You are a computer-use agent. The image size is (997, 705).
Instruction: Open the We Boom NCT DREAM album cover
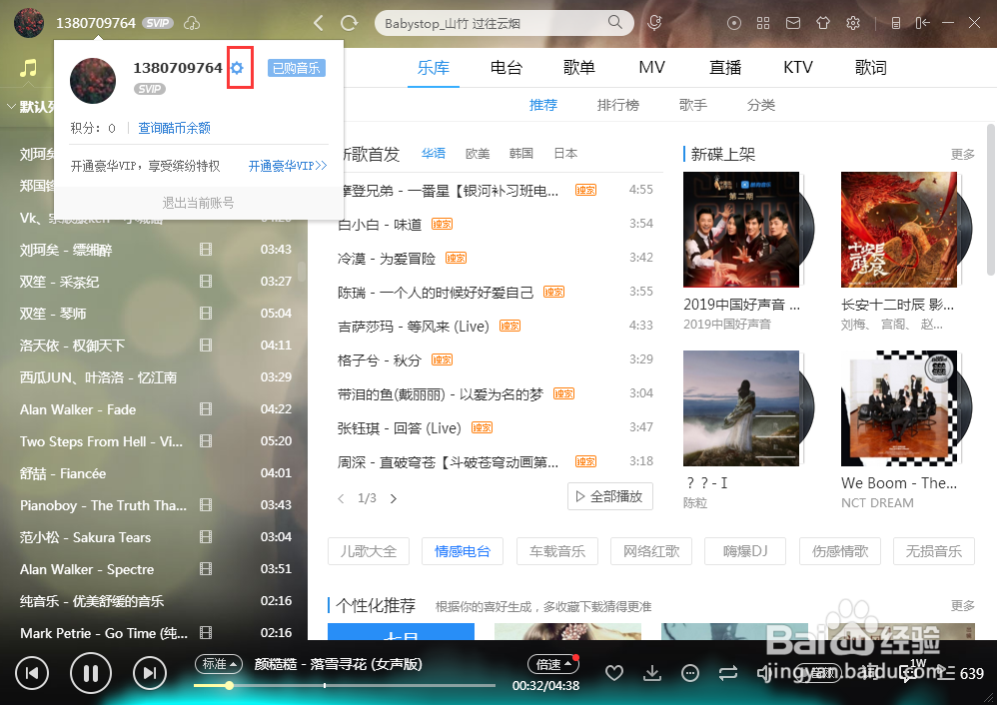tap(898, 408)
